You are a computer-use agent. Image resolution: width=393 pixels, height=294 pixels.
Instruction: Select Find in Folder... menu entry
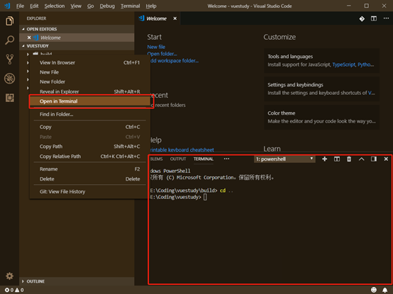(89, 114)
